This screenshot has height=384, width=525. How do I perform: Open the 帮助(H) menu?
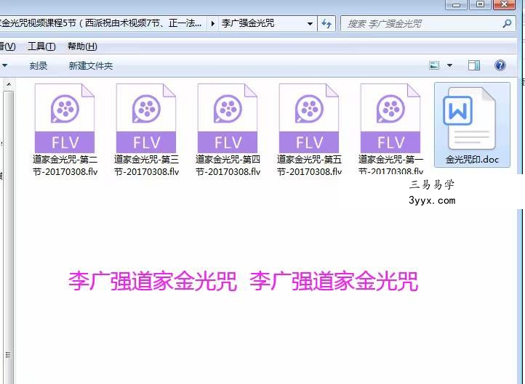coord(82,46)
